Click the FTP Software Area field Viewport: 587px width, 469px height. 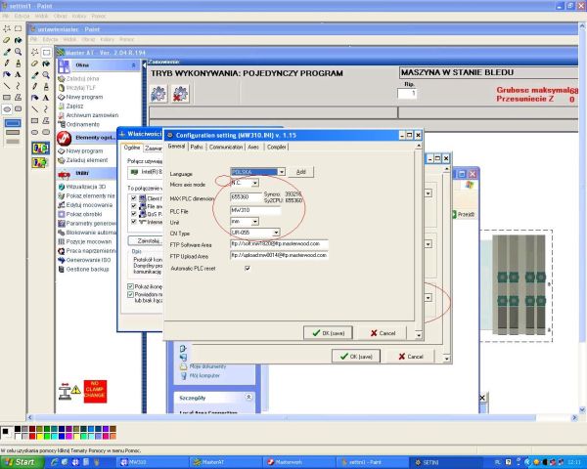coord(279,244)
